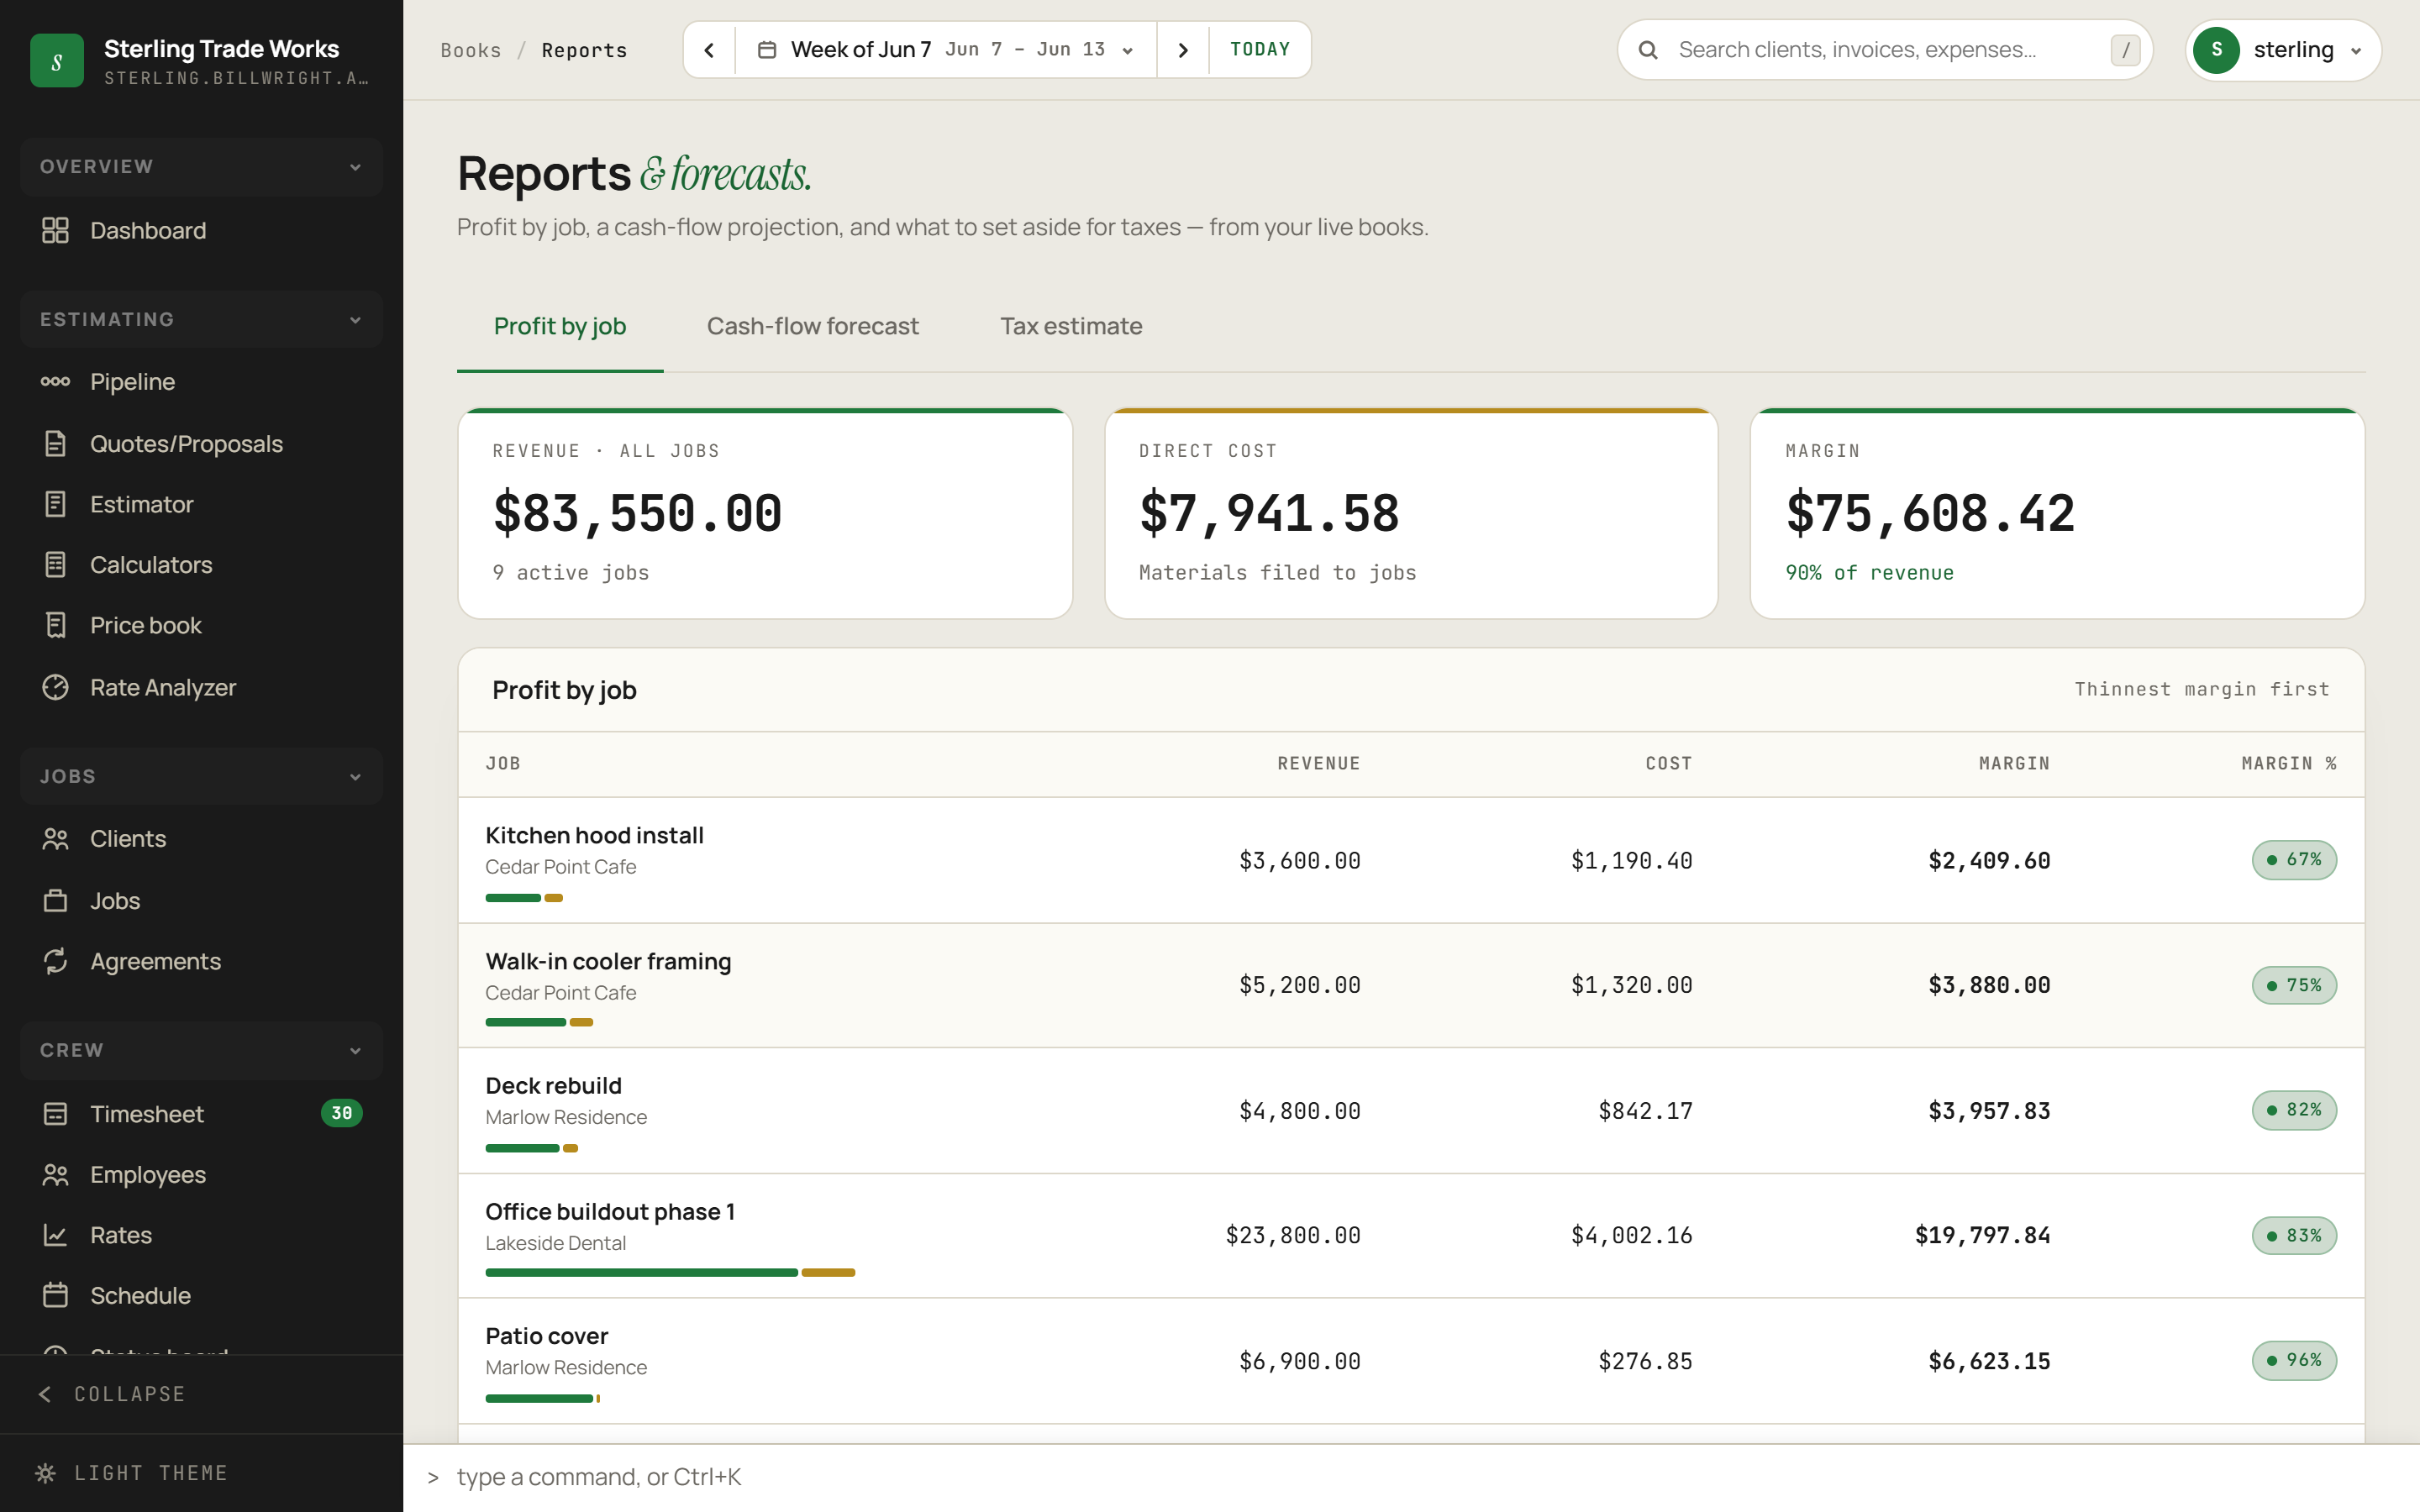The image size is (2420, 1512).
Task: Click the $23,800.00 revenue value
Action: point(1293,1236)
